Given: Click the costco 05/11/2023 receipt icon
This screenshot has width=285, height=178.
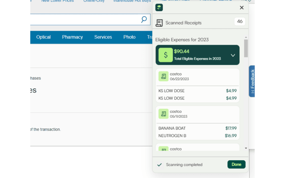Looking at the screenshot, I should pos(163,114).
